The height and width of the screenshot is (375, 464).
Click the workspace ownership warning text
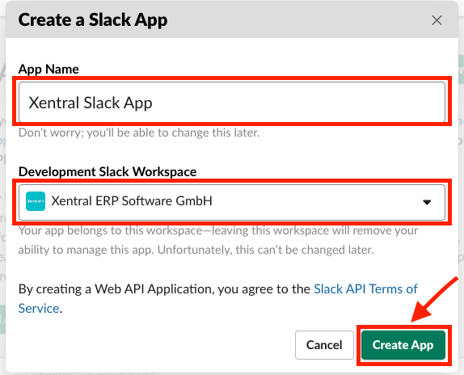click(x=218, y=240)
